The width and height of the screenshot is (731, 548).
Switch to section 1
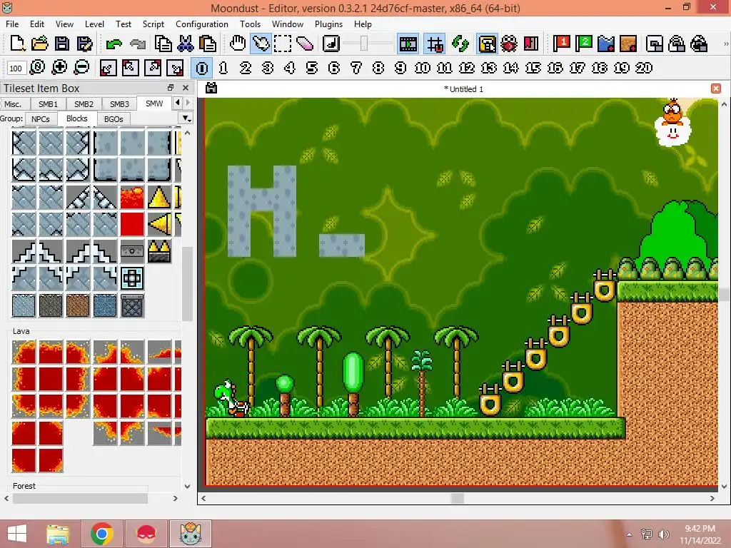click(x=223, y=68)
